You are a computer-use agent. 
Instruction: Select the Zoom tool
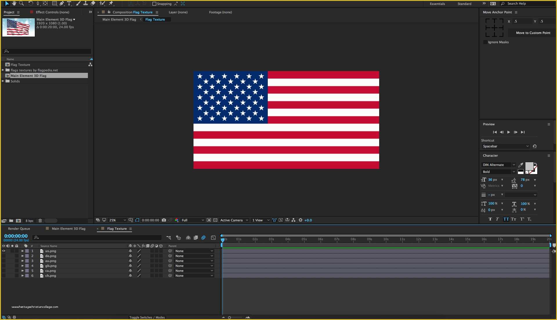21,4
